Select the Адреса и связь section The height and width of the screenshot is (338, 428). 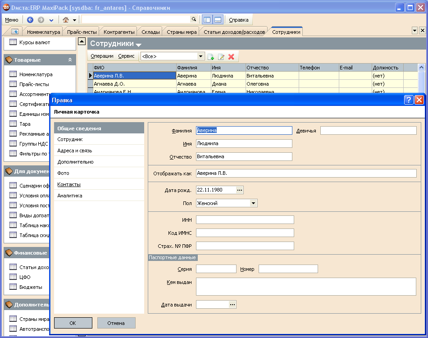(75, 151)
